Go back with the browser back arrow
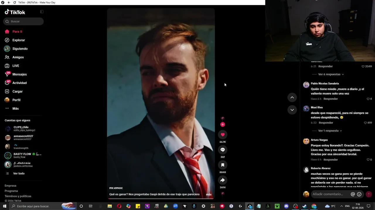Viewport: 375px width, 210px height. pyautogui.click(x=9, y=3)
